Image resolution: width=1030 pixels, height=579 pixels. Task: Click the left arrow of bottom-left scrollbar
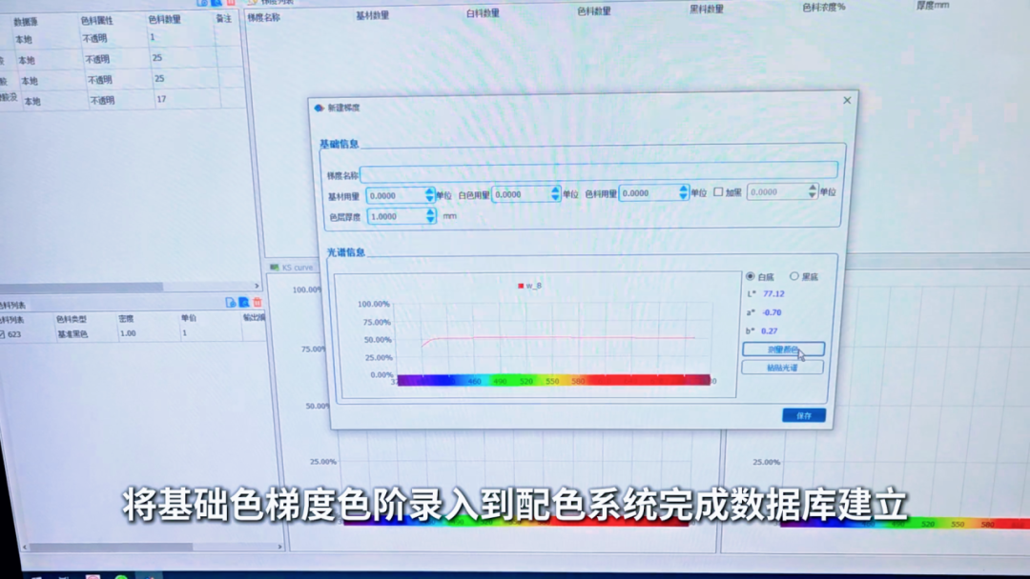[x=25, y=547]
